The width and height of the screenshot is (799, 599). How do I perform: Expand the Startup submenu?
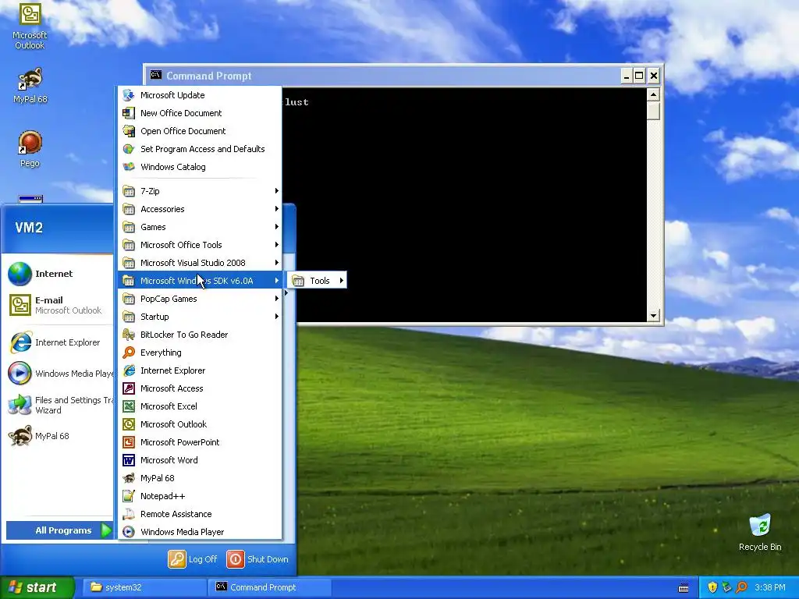[201, 317]
